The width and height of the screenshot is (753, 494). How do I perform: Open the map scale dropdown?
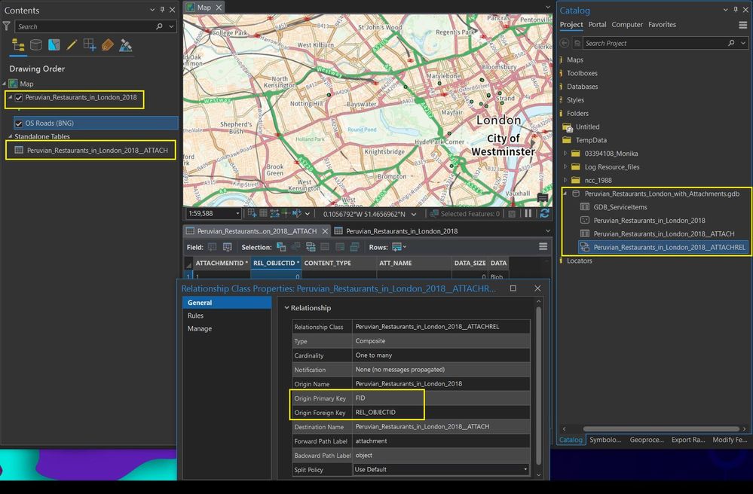[238, 214]
